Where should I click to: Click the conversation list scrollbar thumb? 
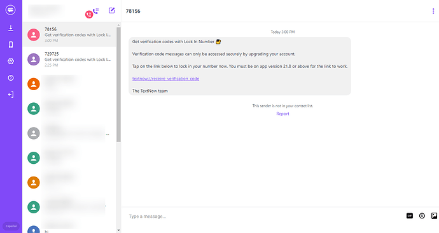118,84
